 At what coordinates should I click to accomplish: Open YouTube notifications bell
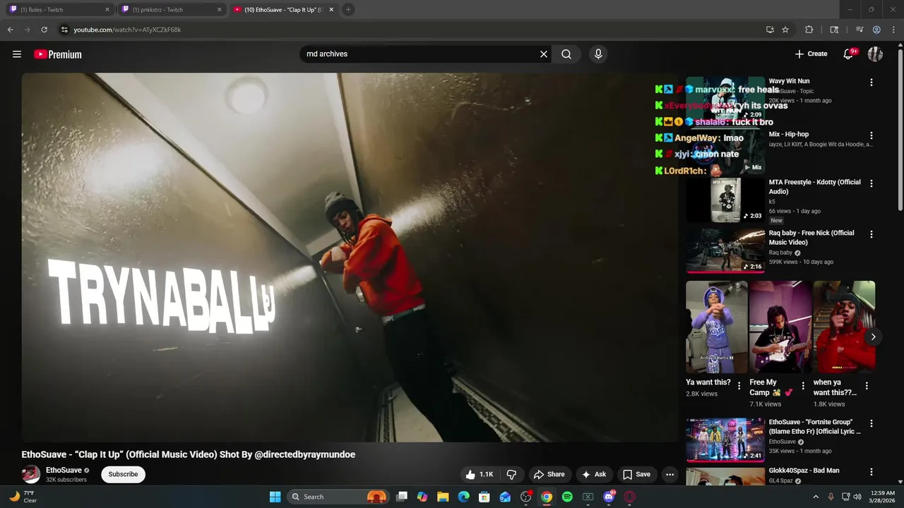(849, 54)
